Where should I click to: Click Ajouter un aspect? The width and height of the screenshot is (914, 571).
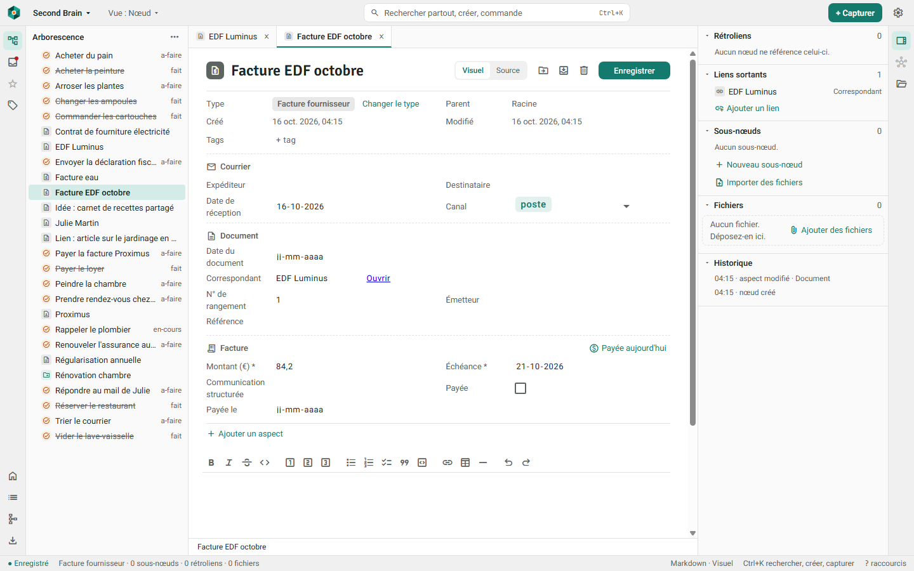(x=246, y=434)
